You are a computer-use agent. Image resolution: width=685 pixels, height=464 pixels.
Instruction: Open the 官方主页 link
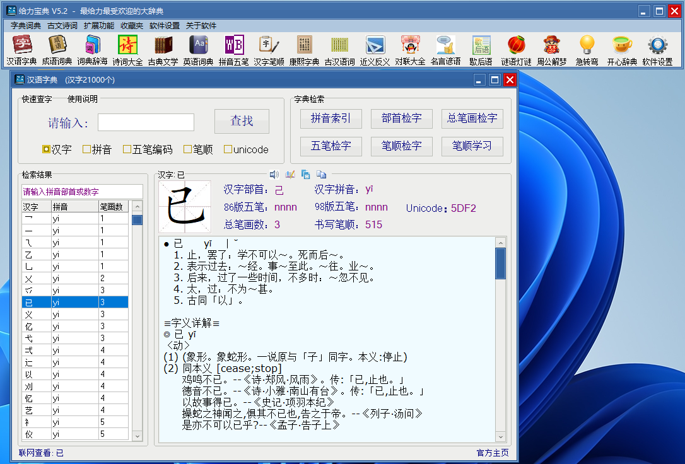493,453
